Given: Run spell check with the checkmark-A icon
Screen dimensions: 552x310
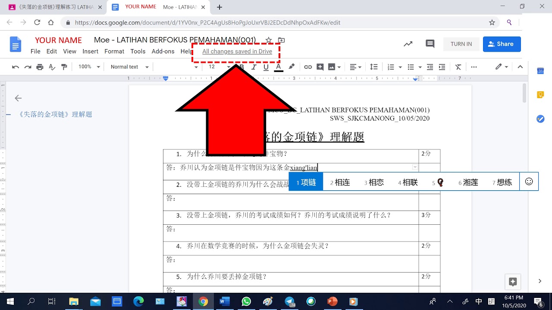Looking at the screenshot, I should coord(52,67).
